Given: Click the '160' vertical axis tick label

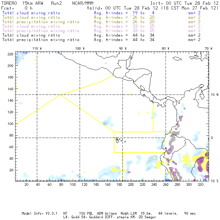Looking at the screenshot, I should coord(10,89).
